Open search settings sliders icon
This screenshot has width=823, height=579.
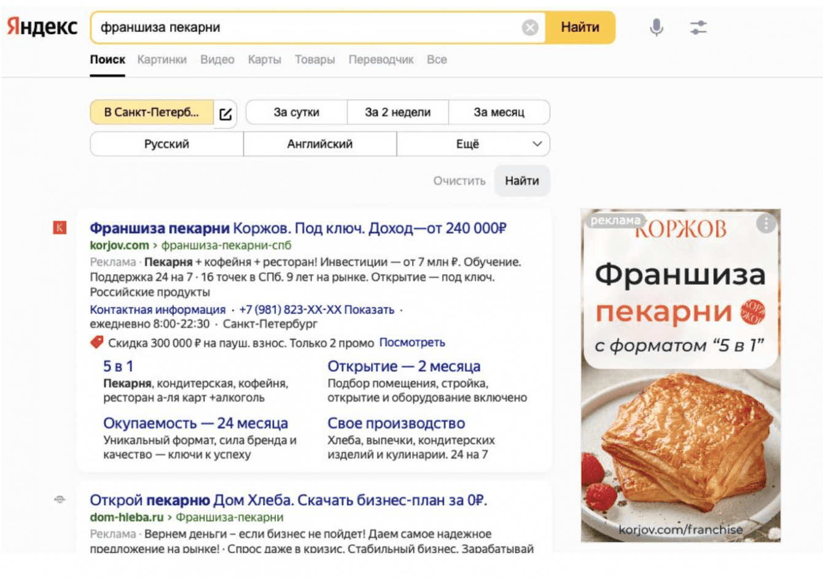click(x=698, y=27)
